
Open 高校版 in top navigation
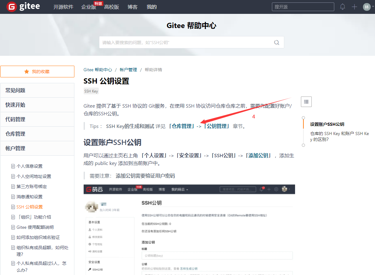pos(112,7)
